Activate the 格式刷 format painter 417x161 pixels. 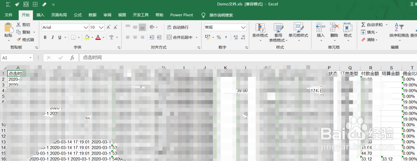point(25,40)
